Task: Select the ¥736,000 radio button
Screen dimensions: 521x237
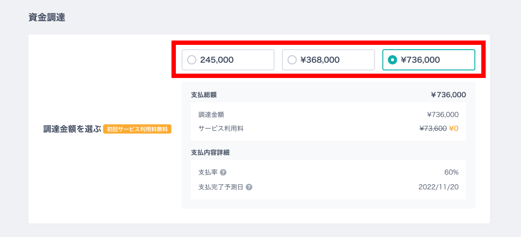Action: pyautogui.click(x=428, y=60)
